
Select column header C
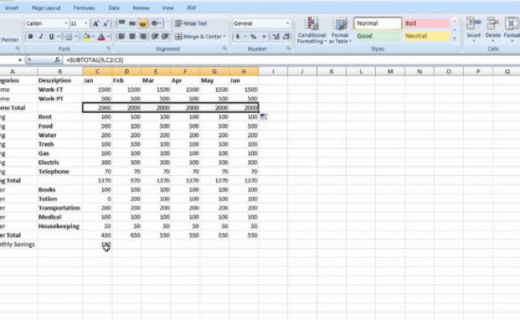(x=98, y=71)
